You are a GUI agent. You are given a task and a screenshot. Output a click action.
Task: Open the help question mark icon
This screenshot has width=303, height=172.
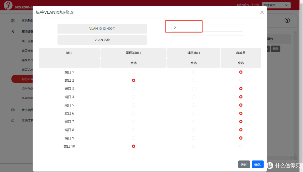click(x=287, y=20)
